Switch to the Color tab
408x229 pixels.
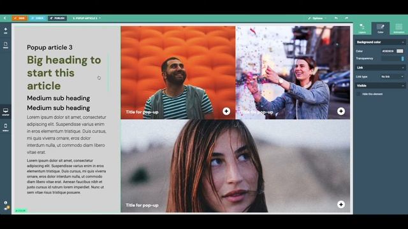[381, 29]
